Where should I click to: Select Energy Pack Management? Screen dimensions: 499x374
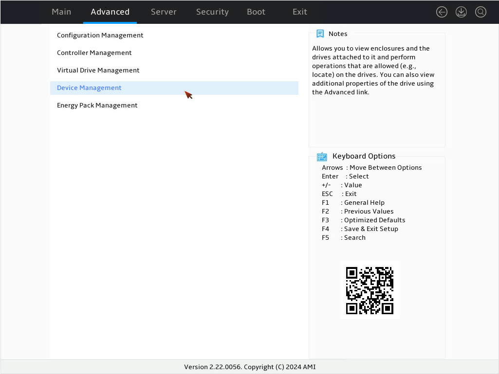[x=174, y=105]
